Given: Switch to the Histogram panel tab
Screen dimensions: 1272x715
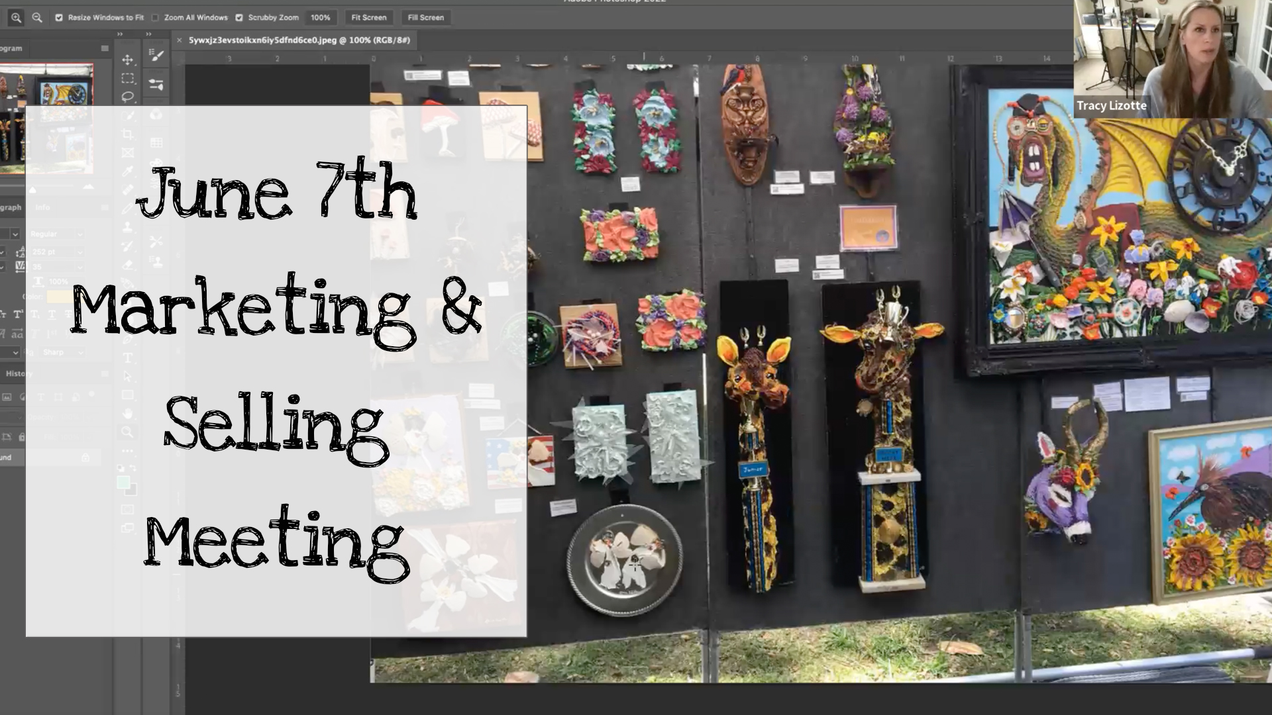Looking at the screenshot, I should 11,48.
